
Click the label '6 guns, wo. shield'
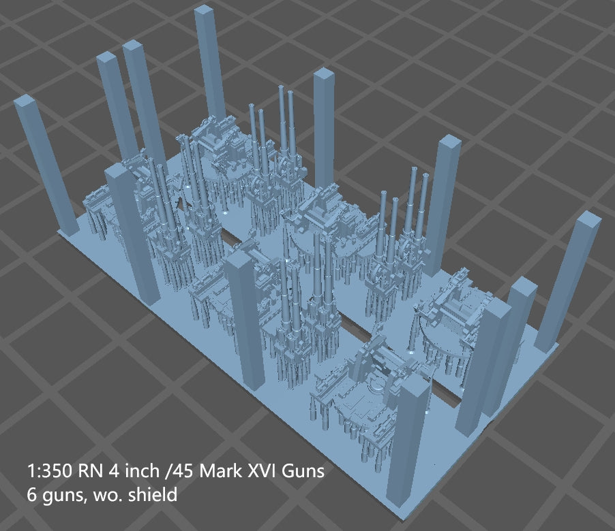(x=102, y=492)
